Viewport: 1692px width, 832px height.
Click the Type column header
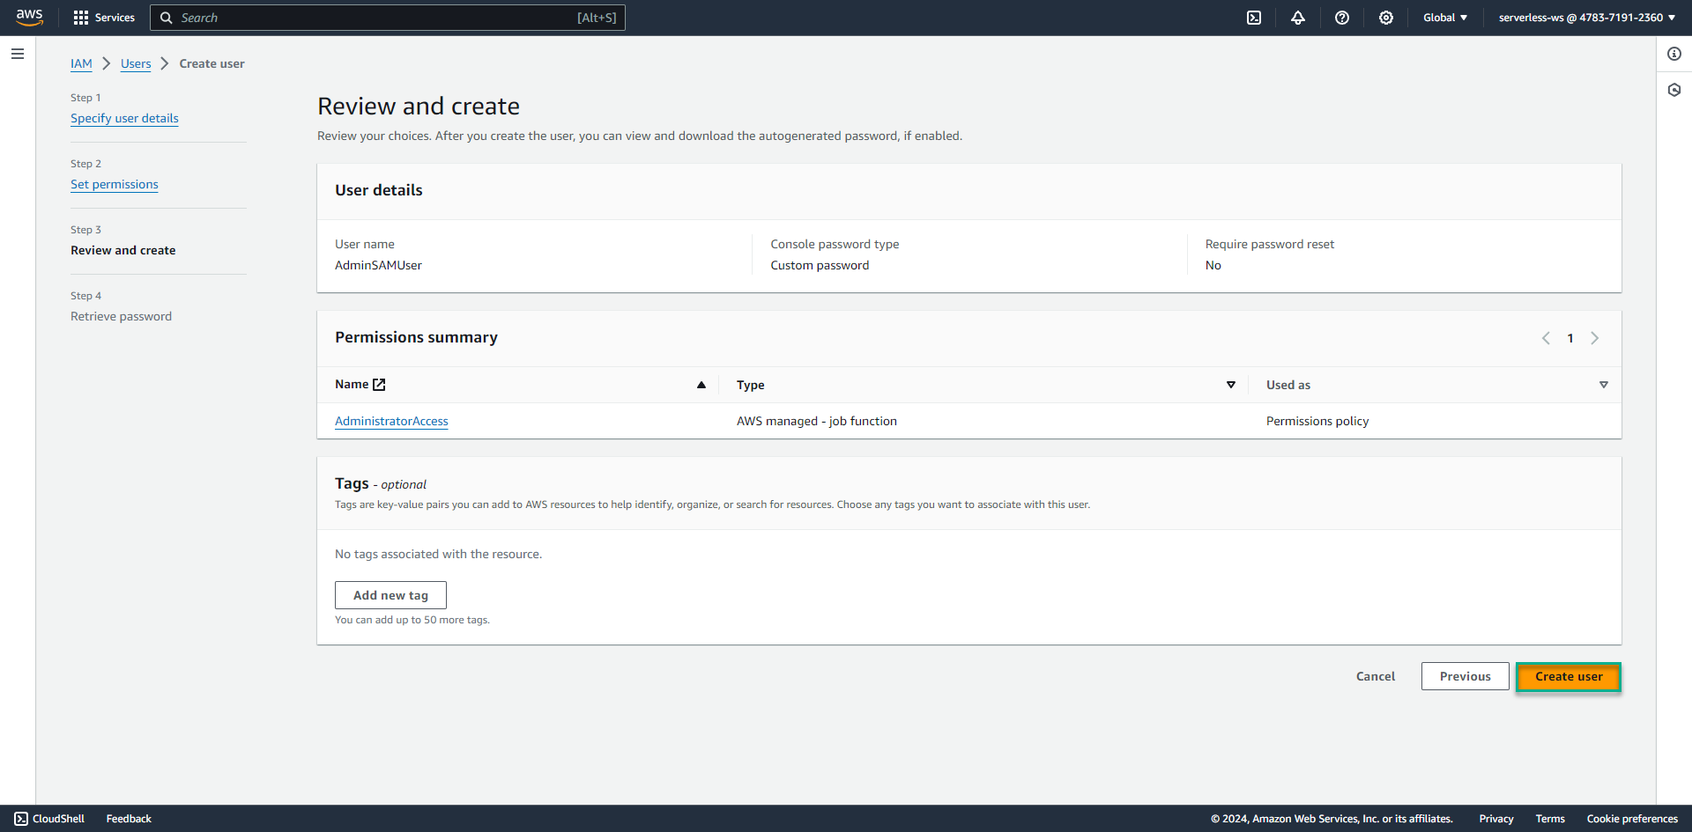coord(751,385)
